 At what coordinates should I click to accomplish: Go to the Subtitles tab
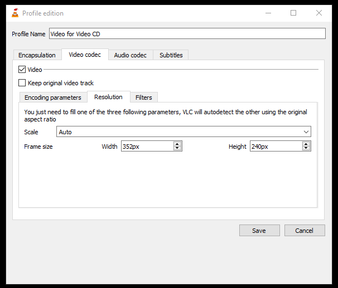coord(171,55)
